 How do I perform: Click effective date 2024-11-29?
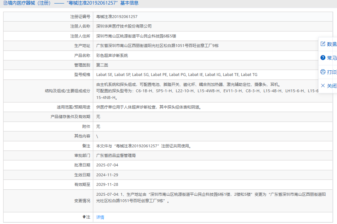pos(107,175)
